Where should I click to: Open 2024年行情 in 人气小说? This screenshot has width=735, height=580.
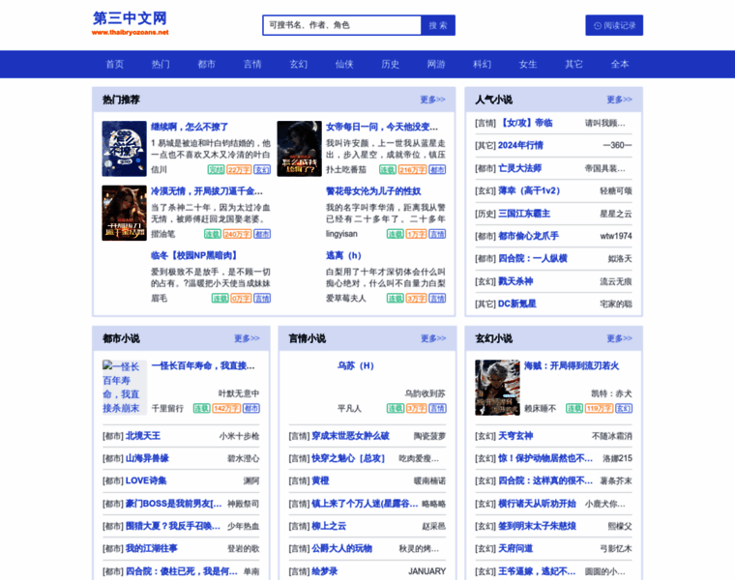(x=520, y=145)
